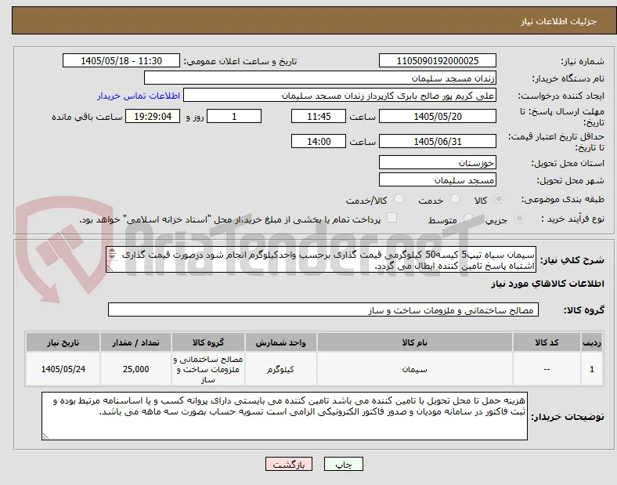Screen dimensions: 617x485
Task: Click the واحد شمارش column header
Action: (x=280, y=342)
